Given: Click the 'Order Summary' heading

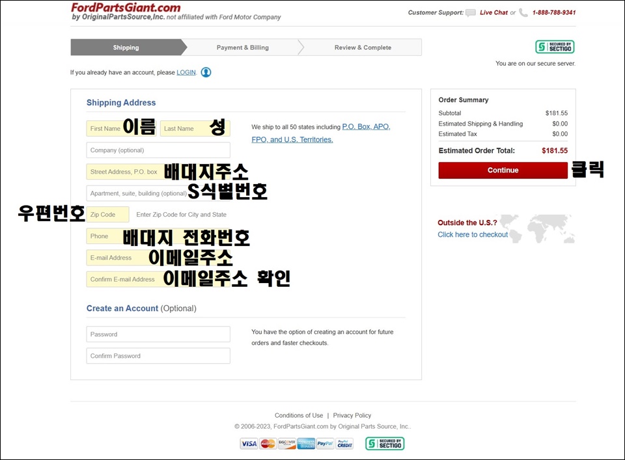Looking at the screenshot, I should pyautogui.click(x=463, y=100).
